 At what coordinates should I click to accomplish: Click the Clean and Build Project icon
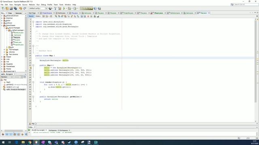59,8
